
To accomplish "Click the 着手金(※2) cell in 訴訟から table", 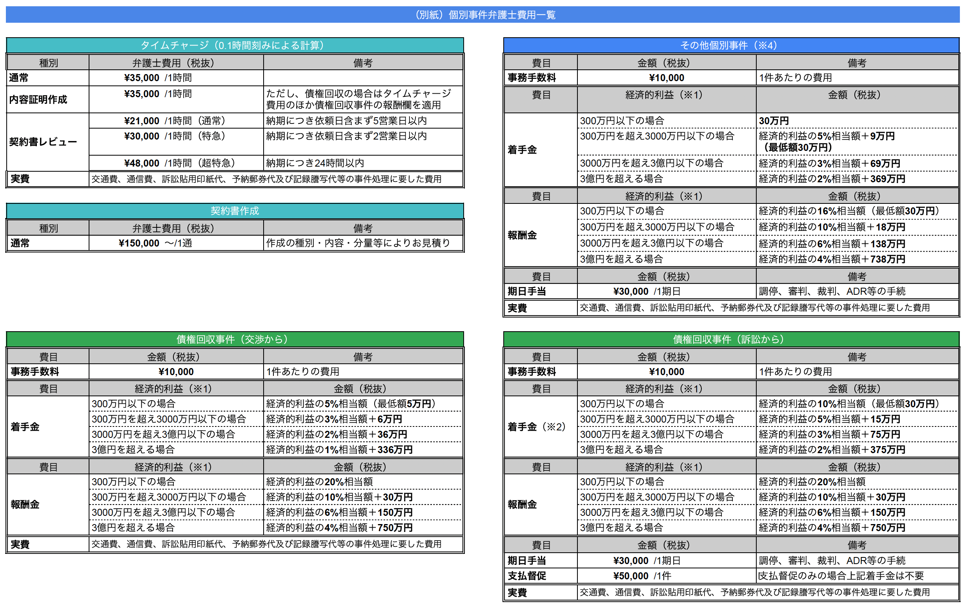I will 537,426.
